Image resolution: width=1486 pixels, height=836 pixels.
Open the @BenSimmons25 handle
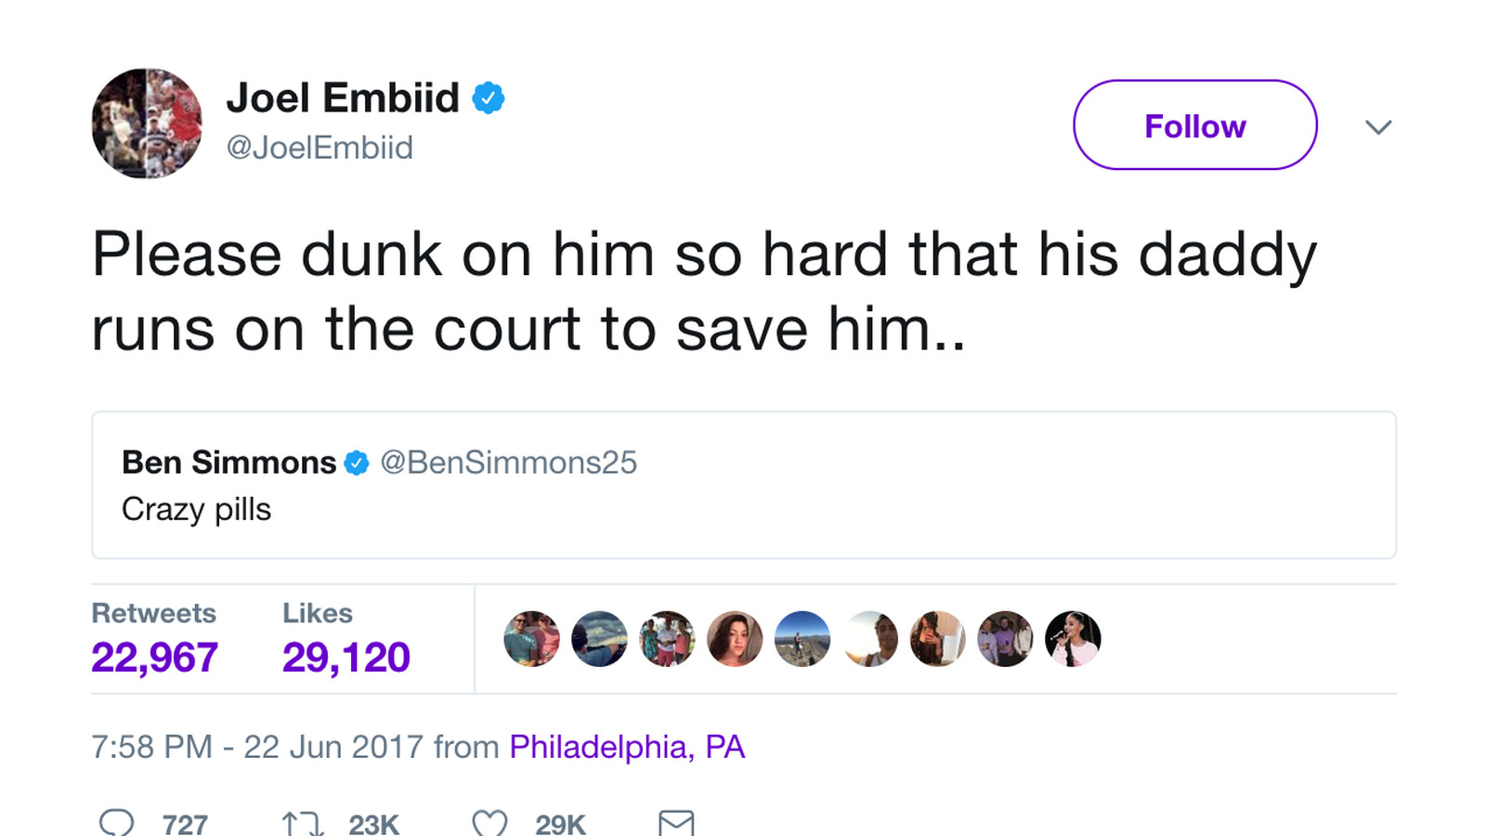coord(509,463)
